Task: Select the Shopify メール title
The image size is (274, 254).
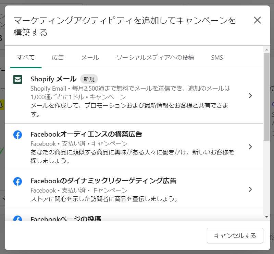Action: pos(53,79)
